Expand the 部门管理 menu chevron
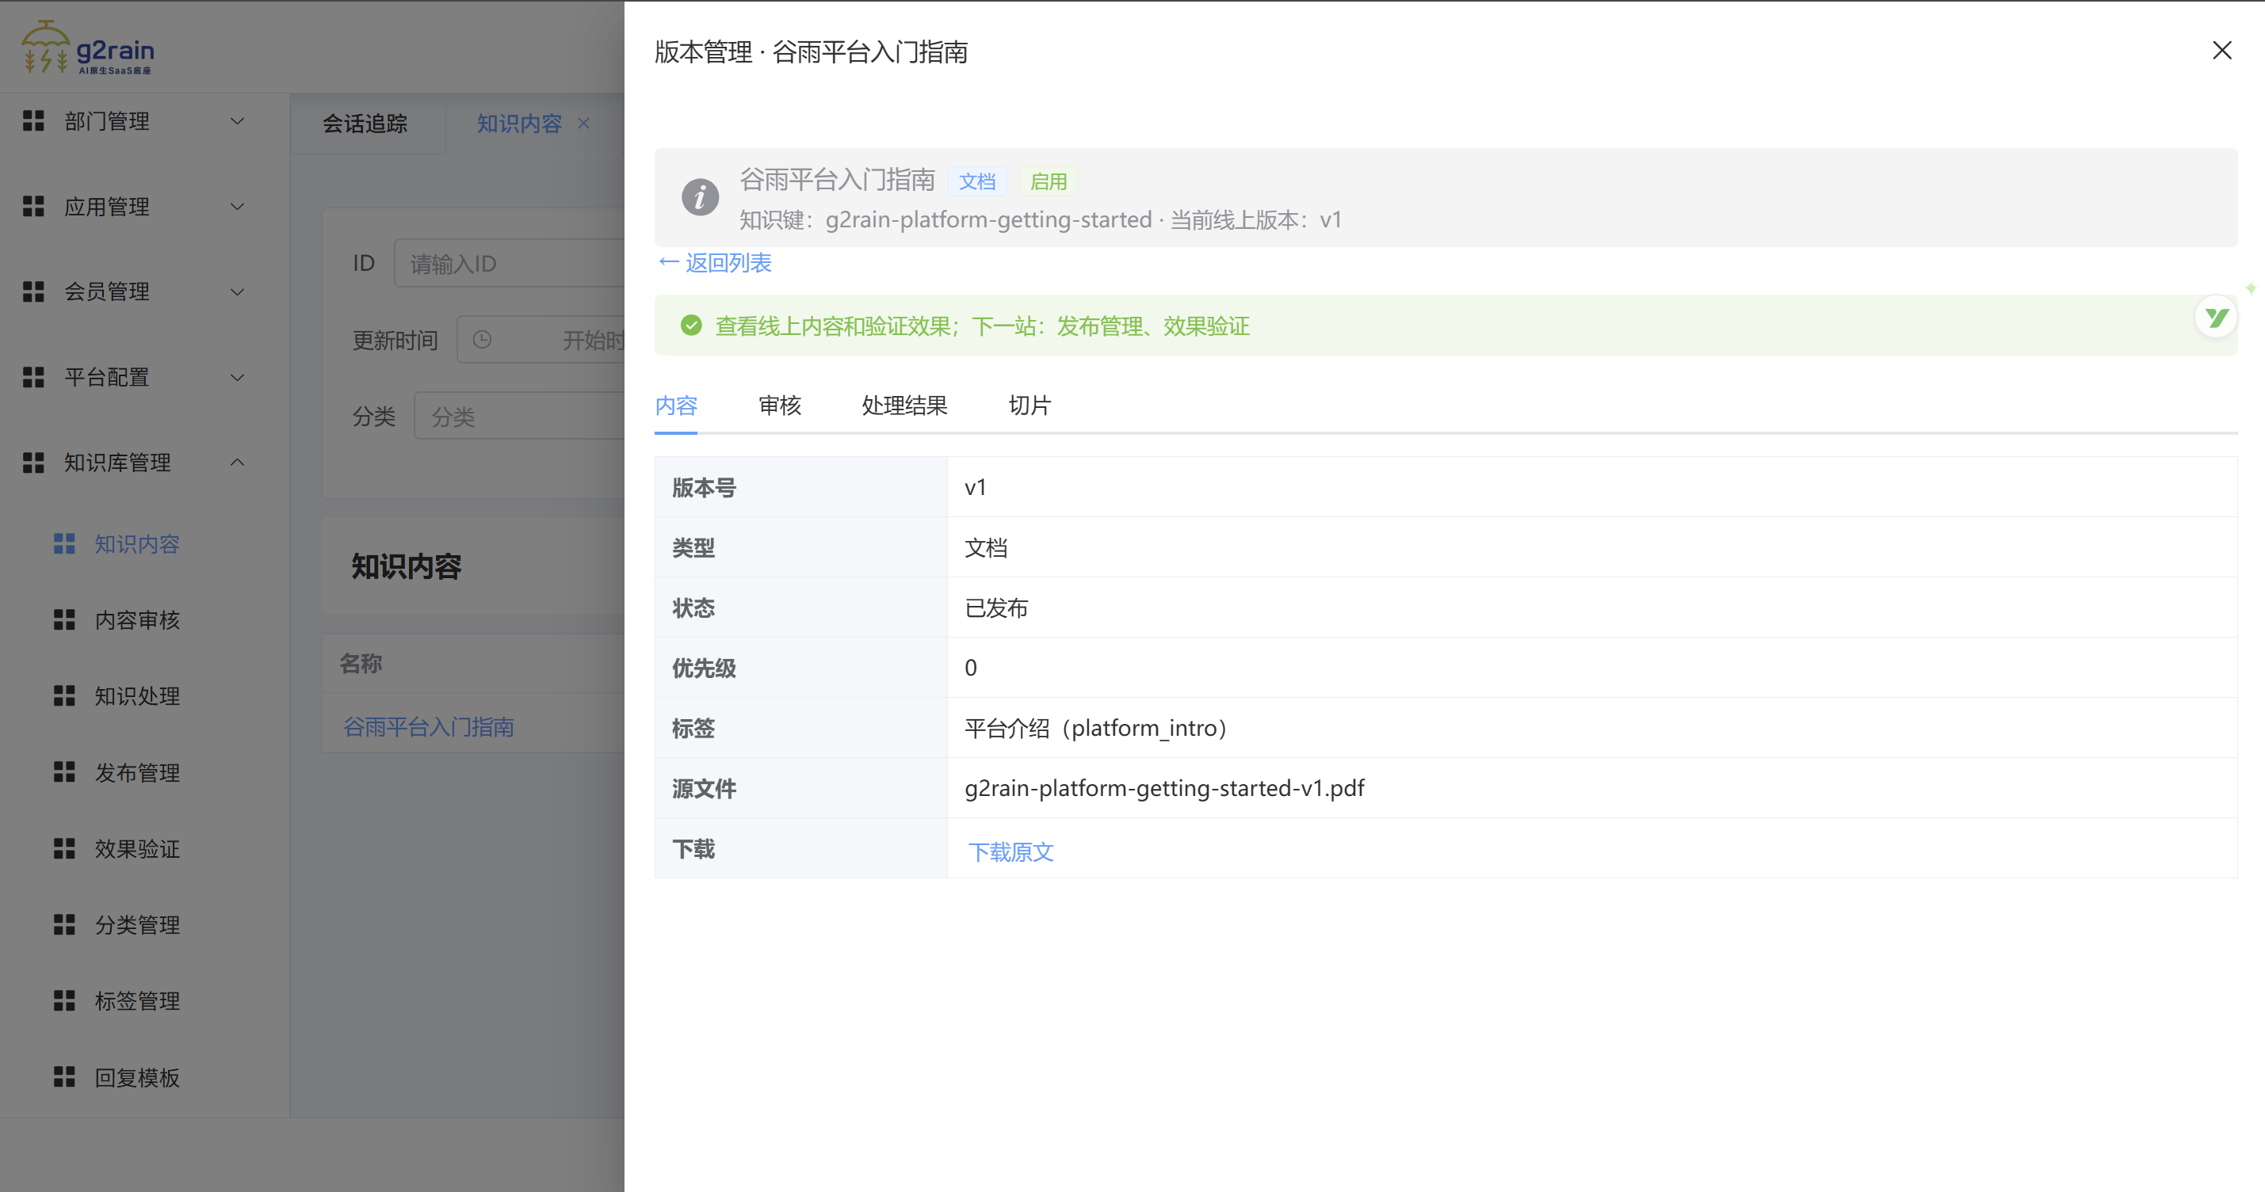2265x1192 pixels. (238, 121)
